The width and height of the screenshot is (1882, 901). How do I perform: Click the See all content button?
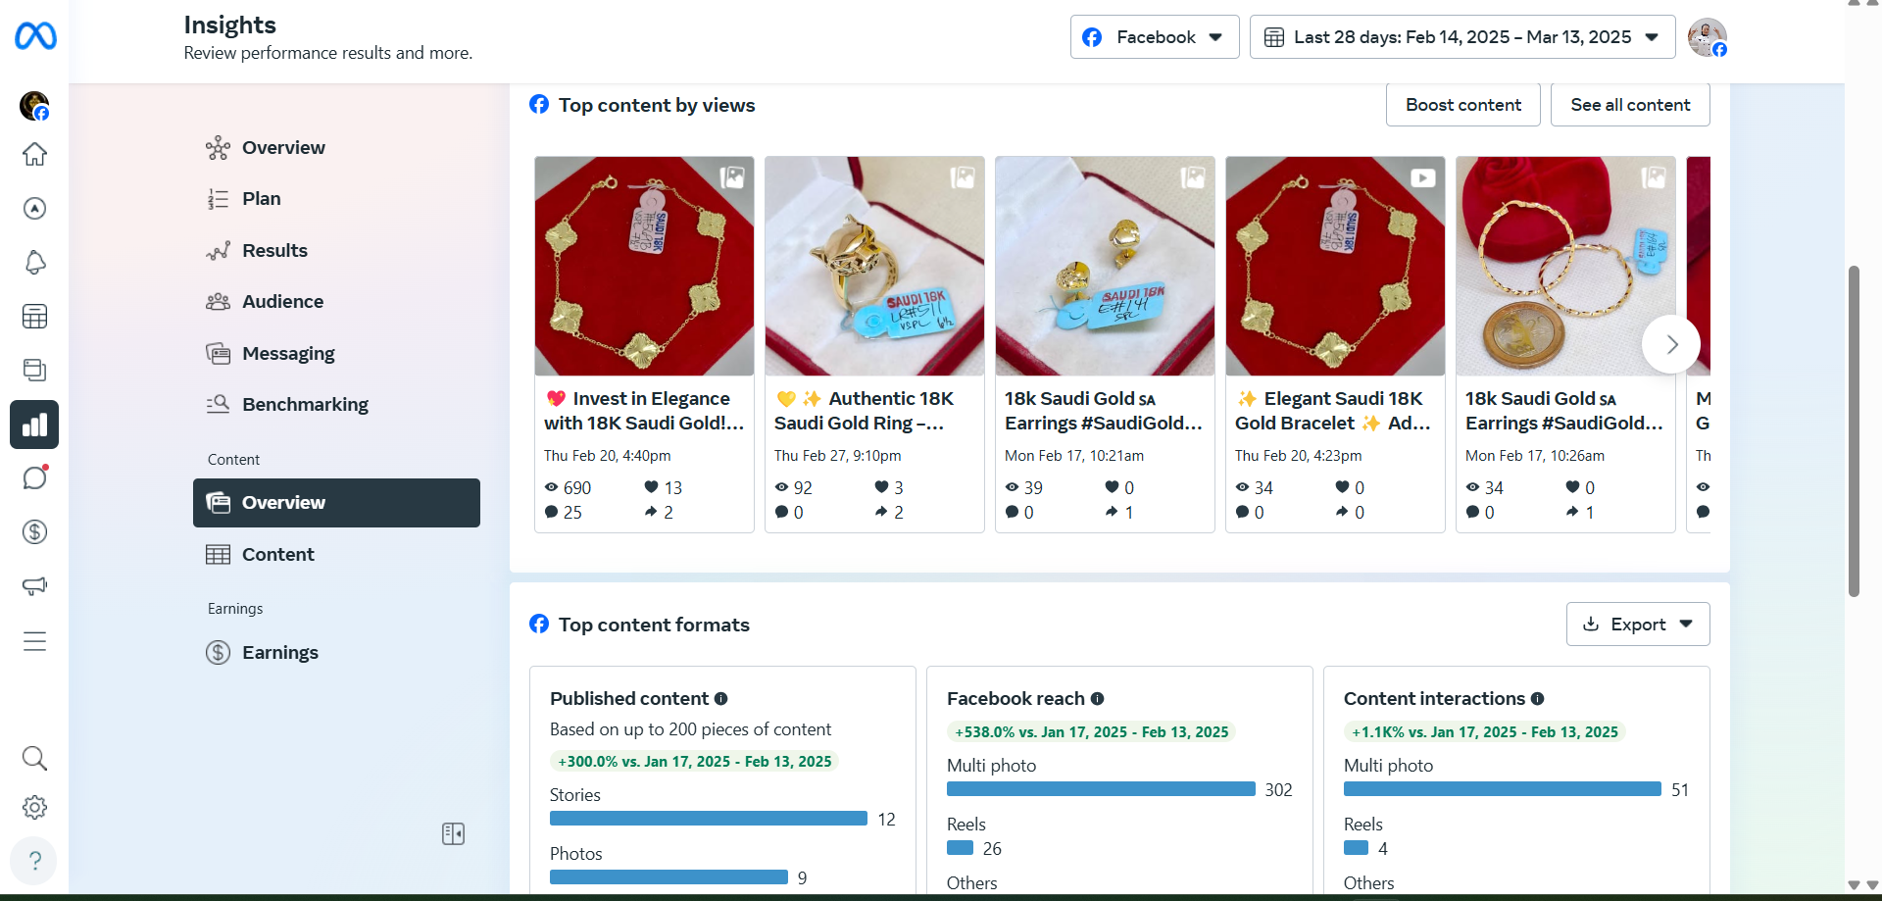(1630, 105)
